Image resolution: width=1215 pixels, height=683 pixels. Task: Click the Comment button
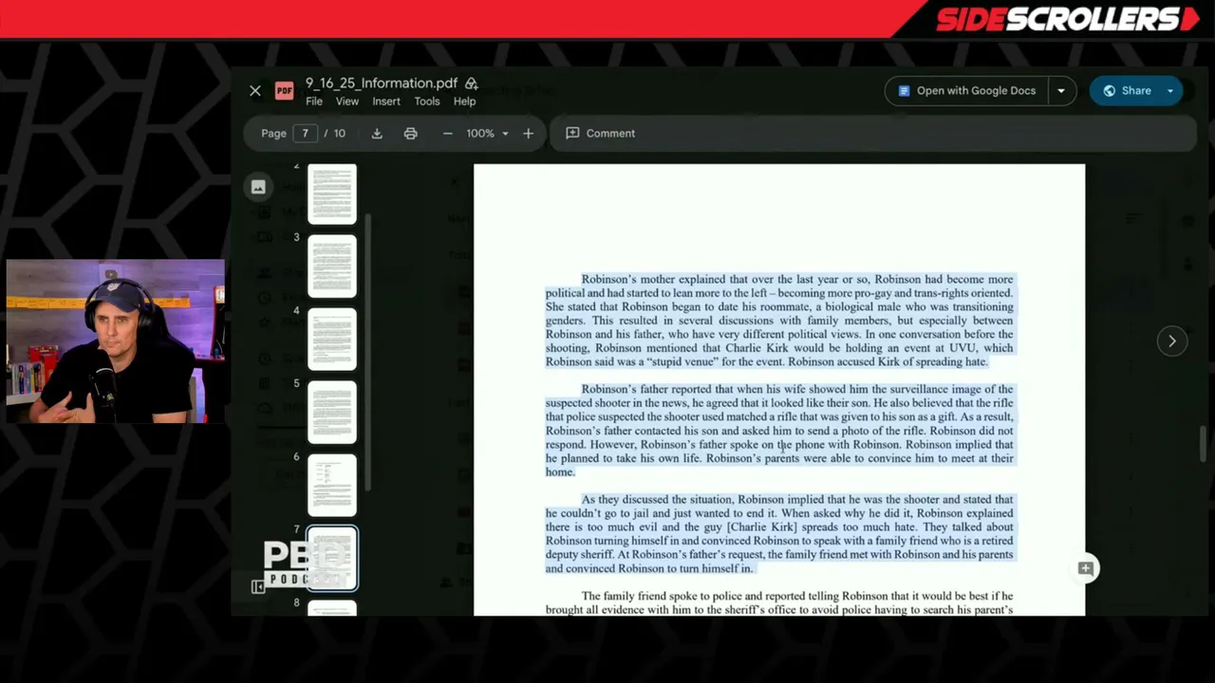601,134
